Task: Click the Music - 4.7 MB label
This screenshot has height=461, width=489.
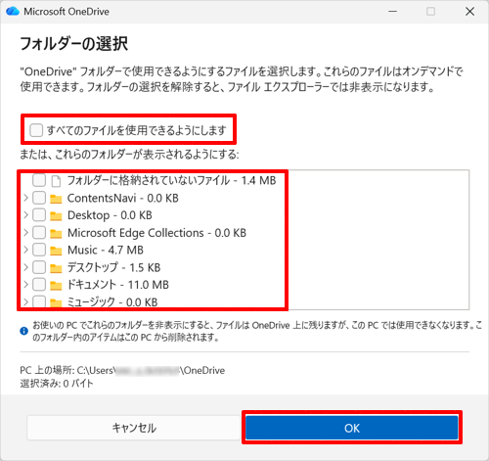Action: 106,251
